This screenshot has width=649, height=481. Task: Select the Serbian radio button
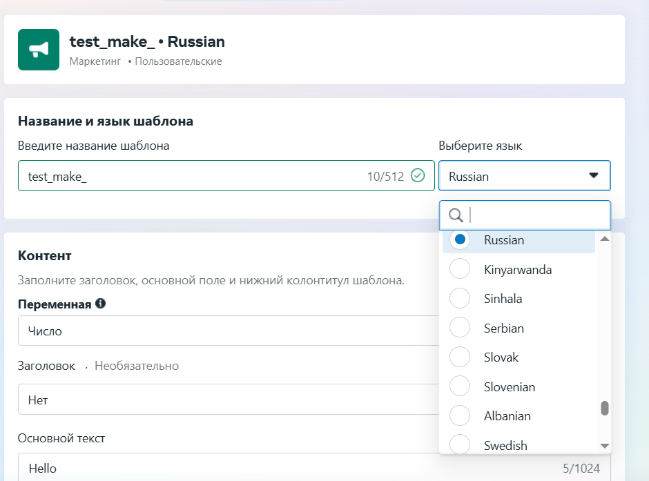(459, 328)
